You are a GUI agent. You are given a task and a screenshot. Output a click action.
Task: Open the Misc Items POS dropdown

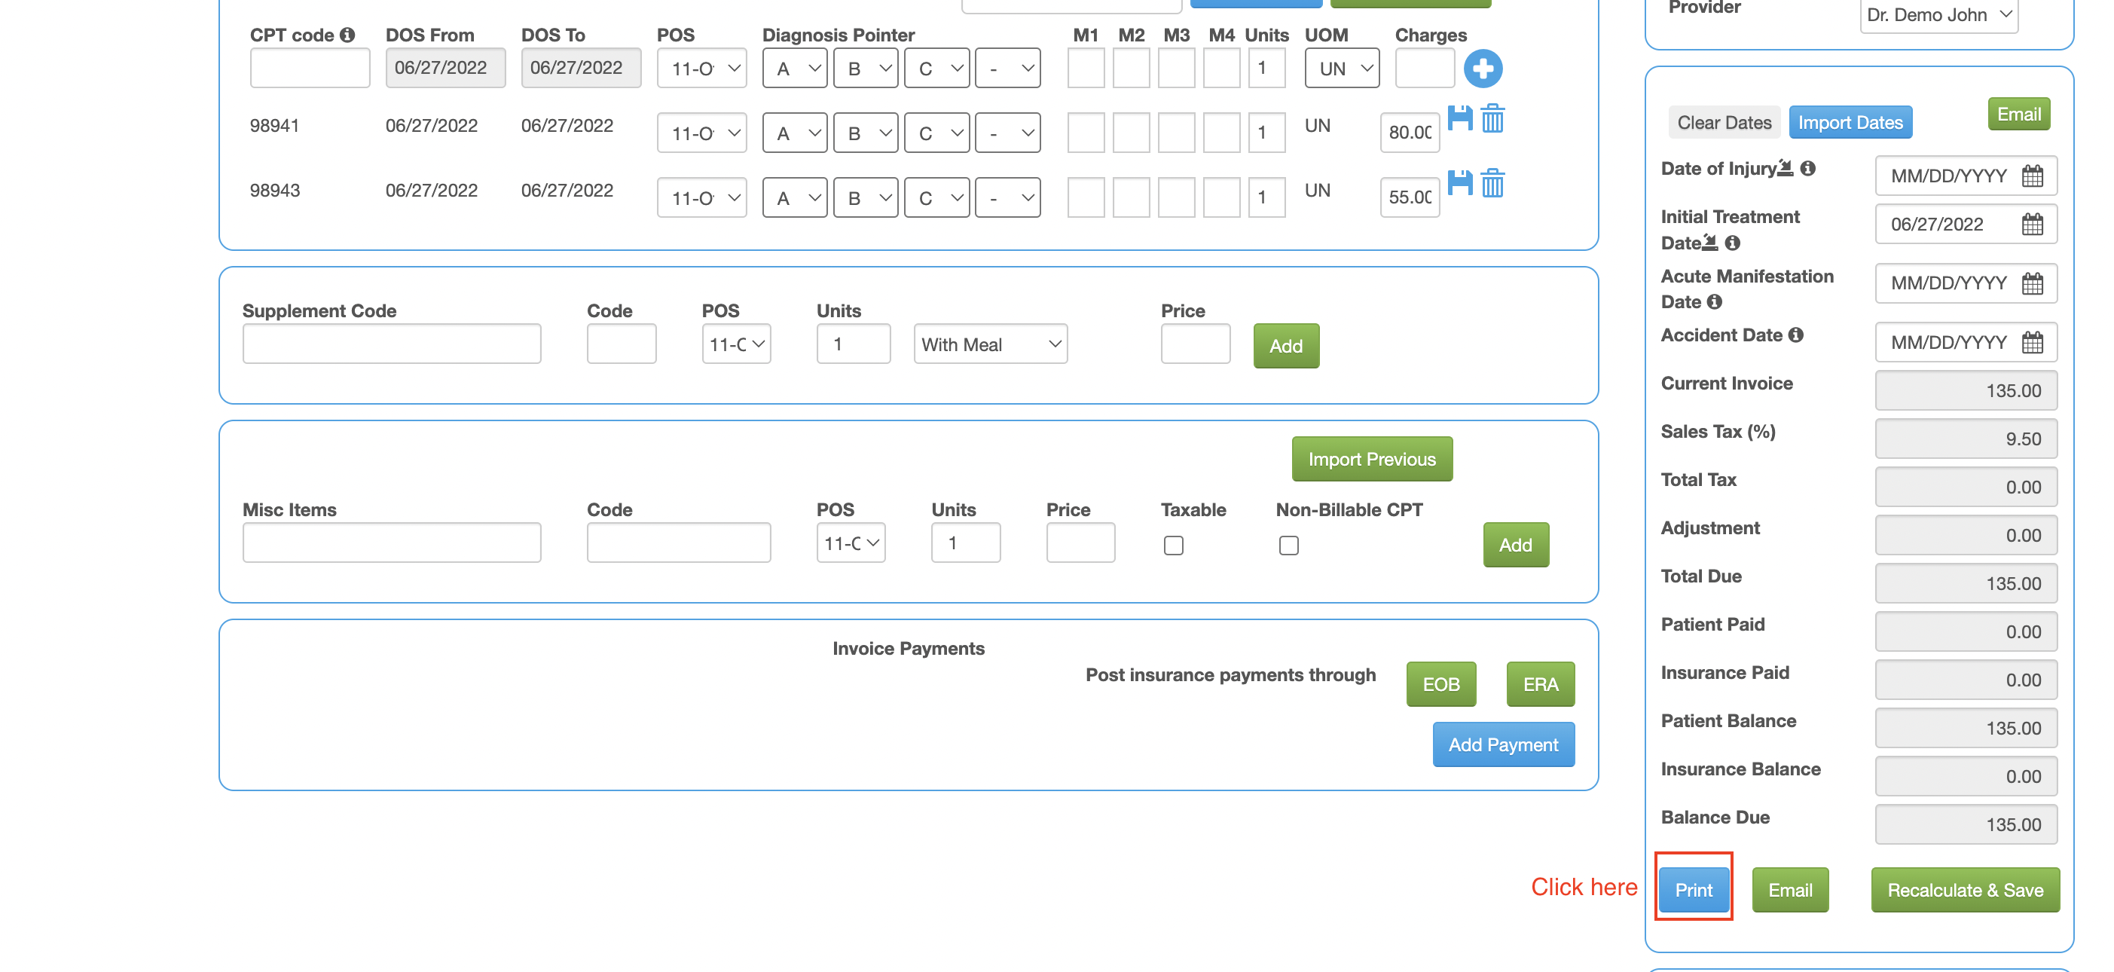pyautogui.click(x=850, y=543)
